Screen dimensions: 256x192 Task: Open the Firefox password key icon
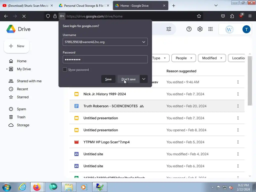coord(62,16)
